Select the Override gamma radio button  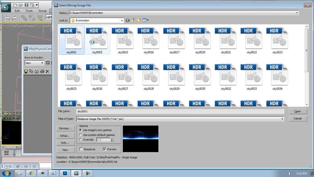click(x=80, y=140)
